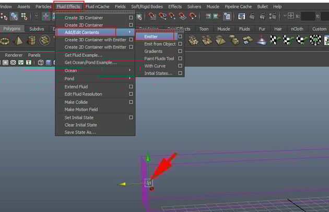This screenshot has height=212, width=329.
Task: Choose Make Motion Field menu entry
Action: 81,110
